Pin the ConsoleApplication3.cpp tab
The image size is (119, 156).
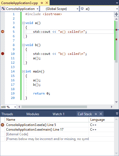point(42,3)
